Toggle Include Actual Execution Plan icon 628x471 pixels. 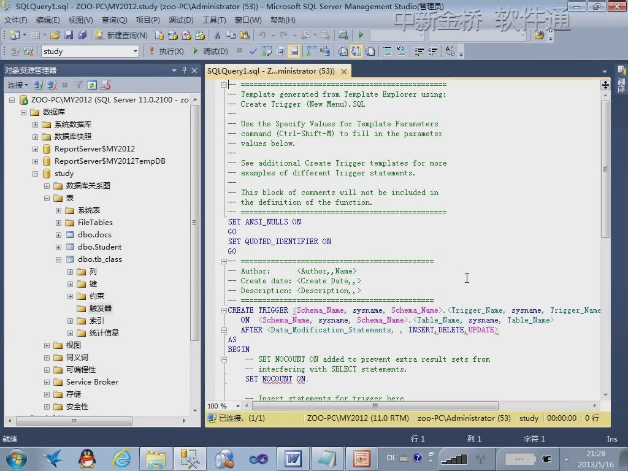[x=311, y=52]
